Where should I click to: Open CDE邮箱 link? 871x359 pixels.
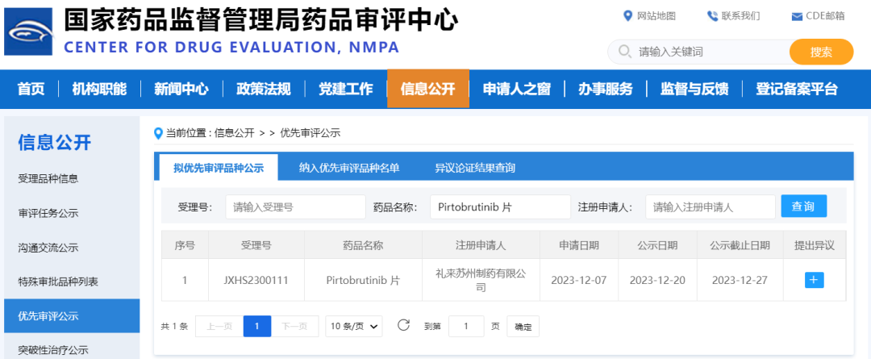click(825, 15)
